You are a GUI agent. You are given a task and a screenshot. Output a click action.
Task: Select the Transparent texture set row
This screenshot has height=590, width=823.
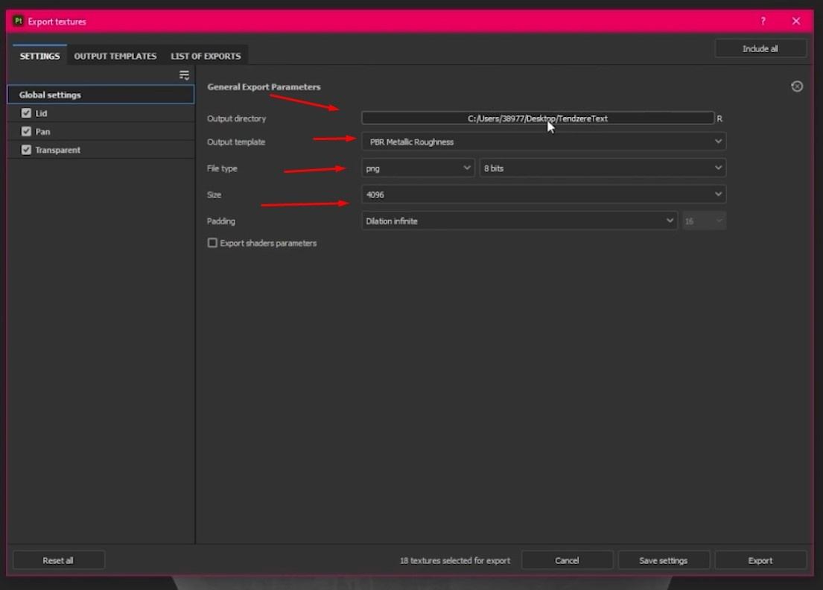pyautogui.click(x=101, y=150)
